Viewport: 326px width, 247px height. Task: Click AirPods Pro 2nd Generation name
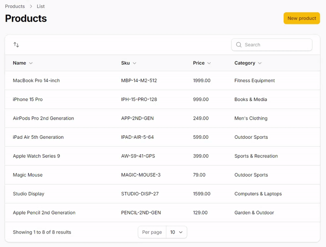(x=44, y=118)
